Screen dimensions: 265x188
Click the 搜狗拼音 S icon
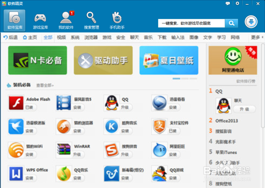[x=111, y=150]
